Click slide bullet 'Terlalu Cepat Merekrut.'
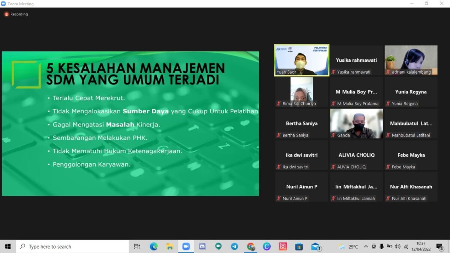 pos(89,98)
